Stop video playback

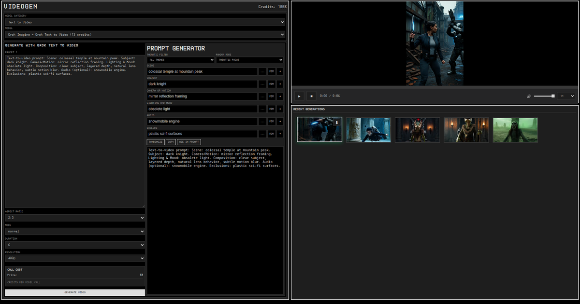click(x=311, y=96)
